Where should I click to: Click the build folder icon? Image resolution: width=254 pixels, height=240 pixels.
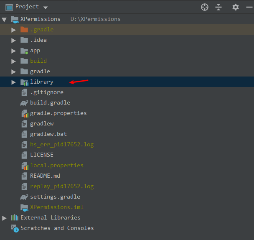point(24,61)
